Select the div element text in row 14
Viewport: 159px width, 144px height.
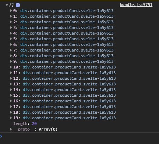69,90
